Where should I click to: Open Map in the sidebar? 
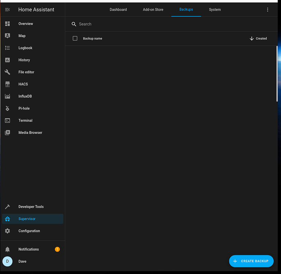point(33,36)
